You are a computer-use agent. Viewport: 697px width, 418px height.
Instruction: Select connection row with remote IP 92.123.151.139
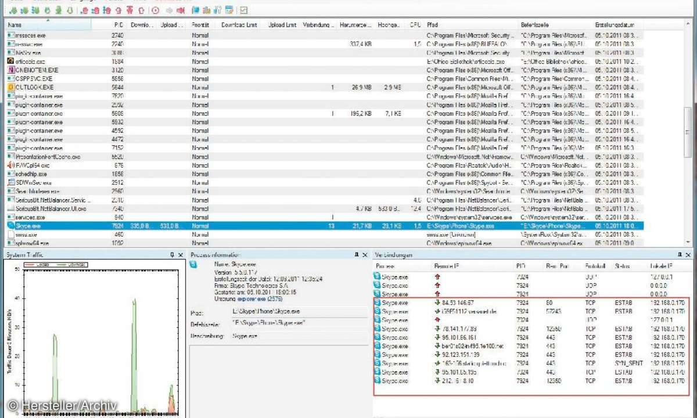[532, 355]
